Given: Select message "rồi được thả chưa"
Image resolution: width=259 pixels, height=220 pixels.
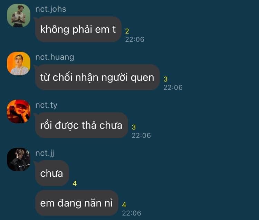Looking at the screenshot, I should (81, 125).
